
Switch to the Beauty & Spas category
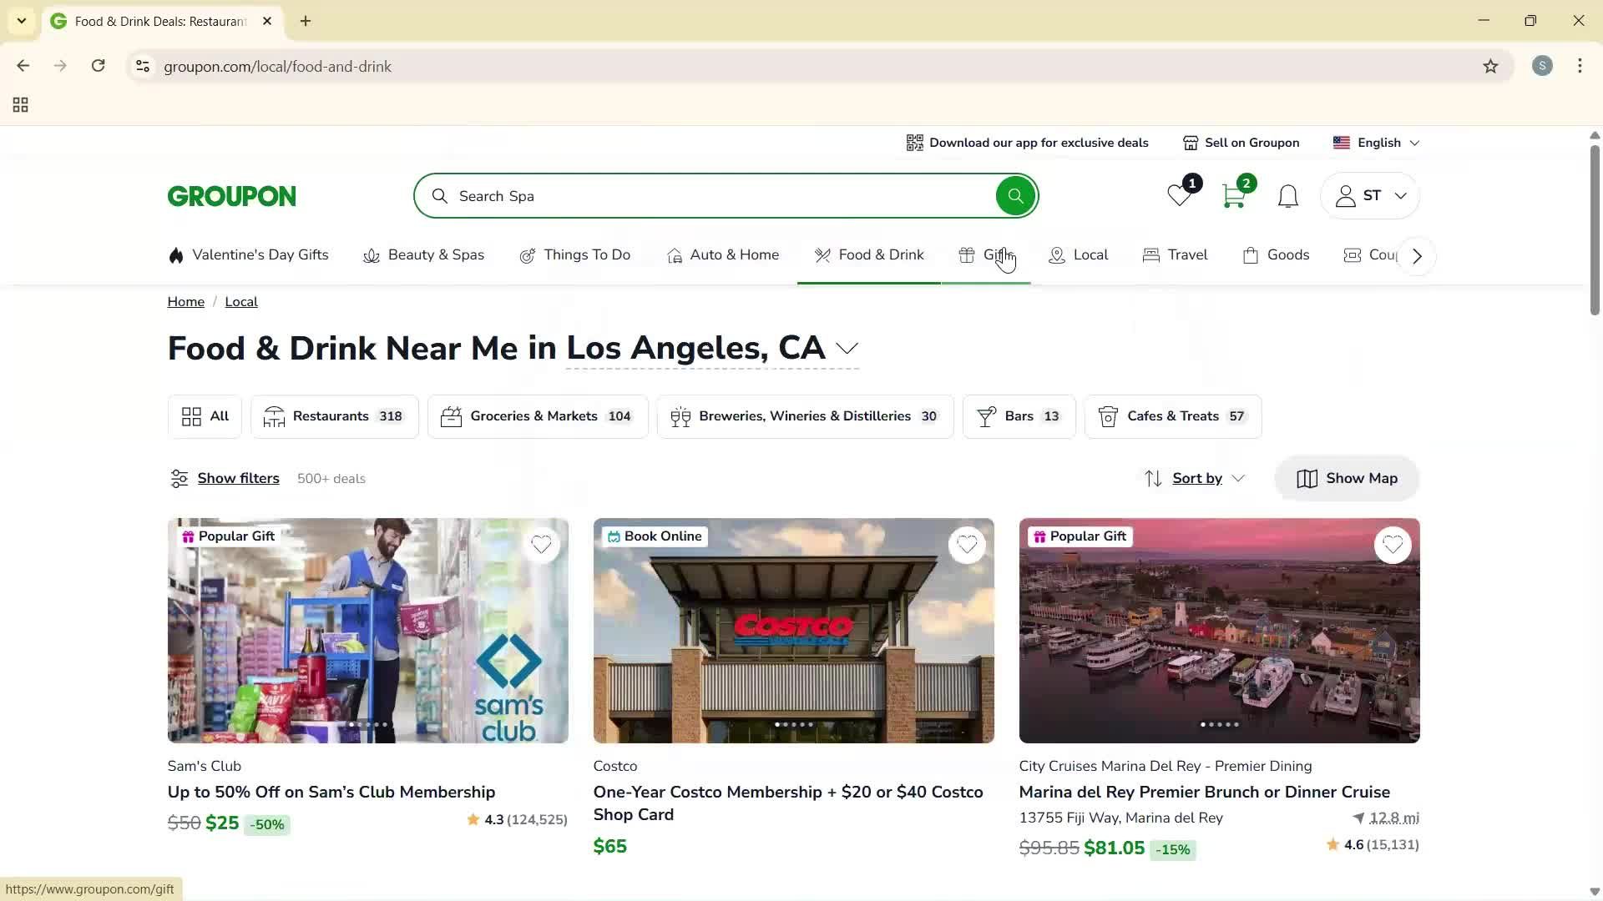coord(424,255)
